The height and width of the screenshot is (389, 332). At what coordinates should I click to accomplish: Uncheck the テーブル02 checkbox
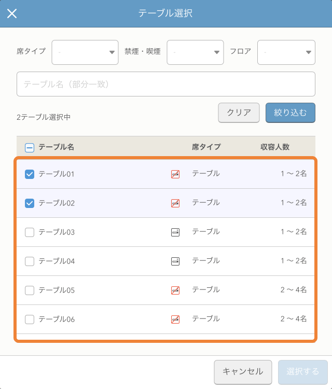(x=30, y=203)
